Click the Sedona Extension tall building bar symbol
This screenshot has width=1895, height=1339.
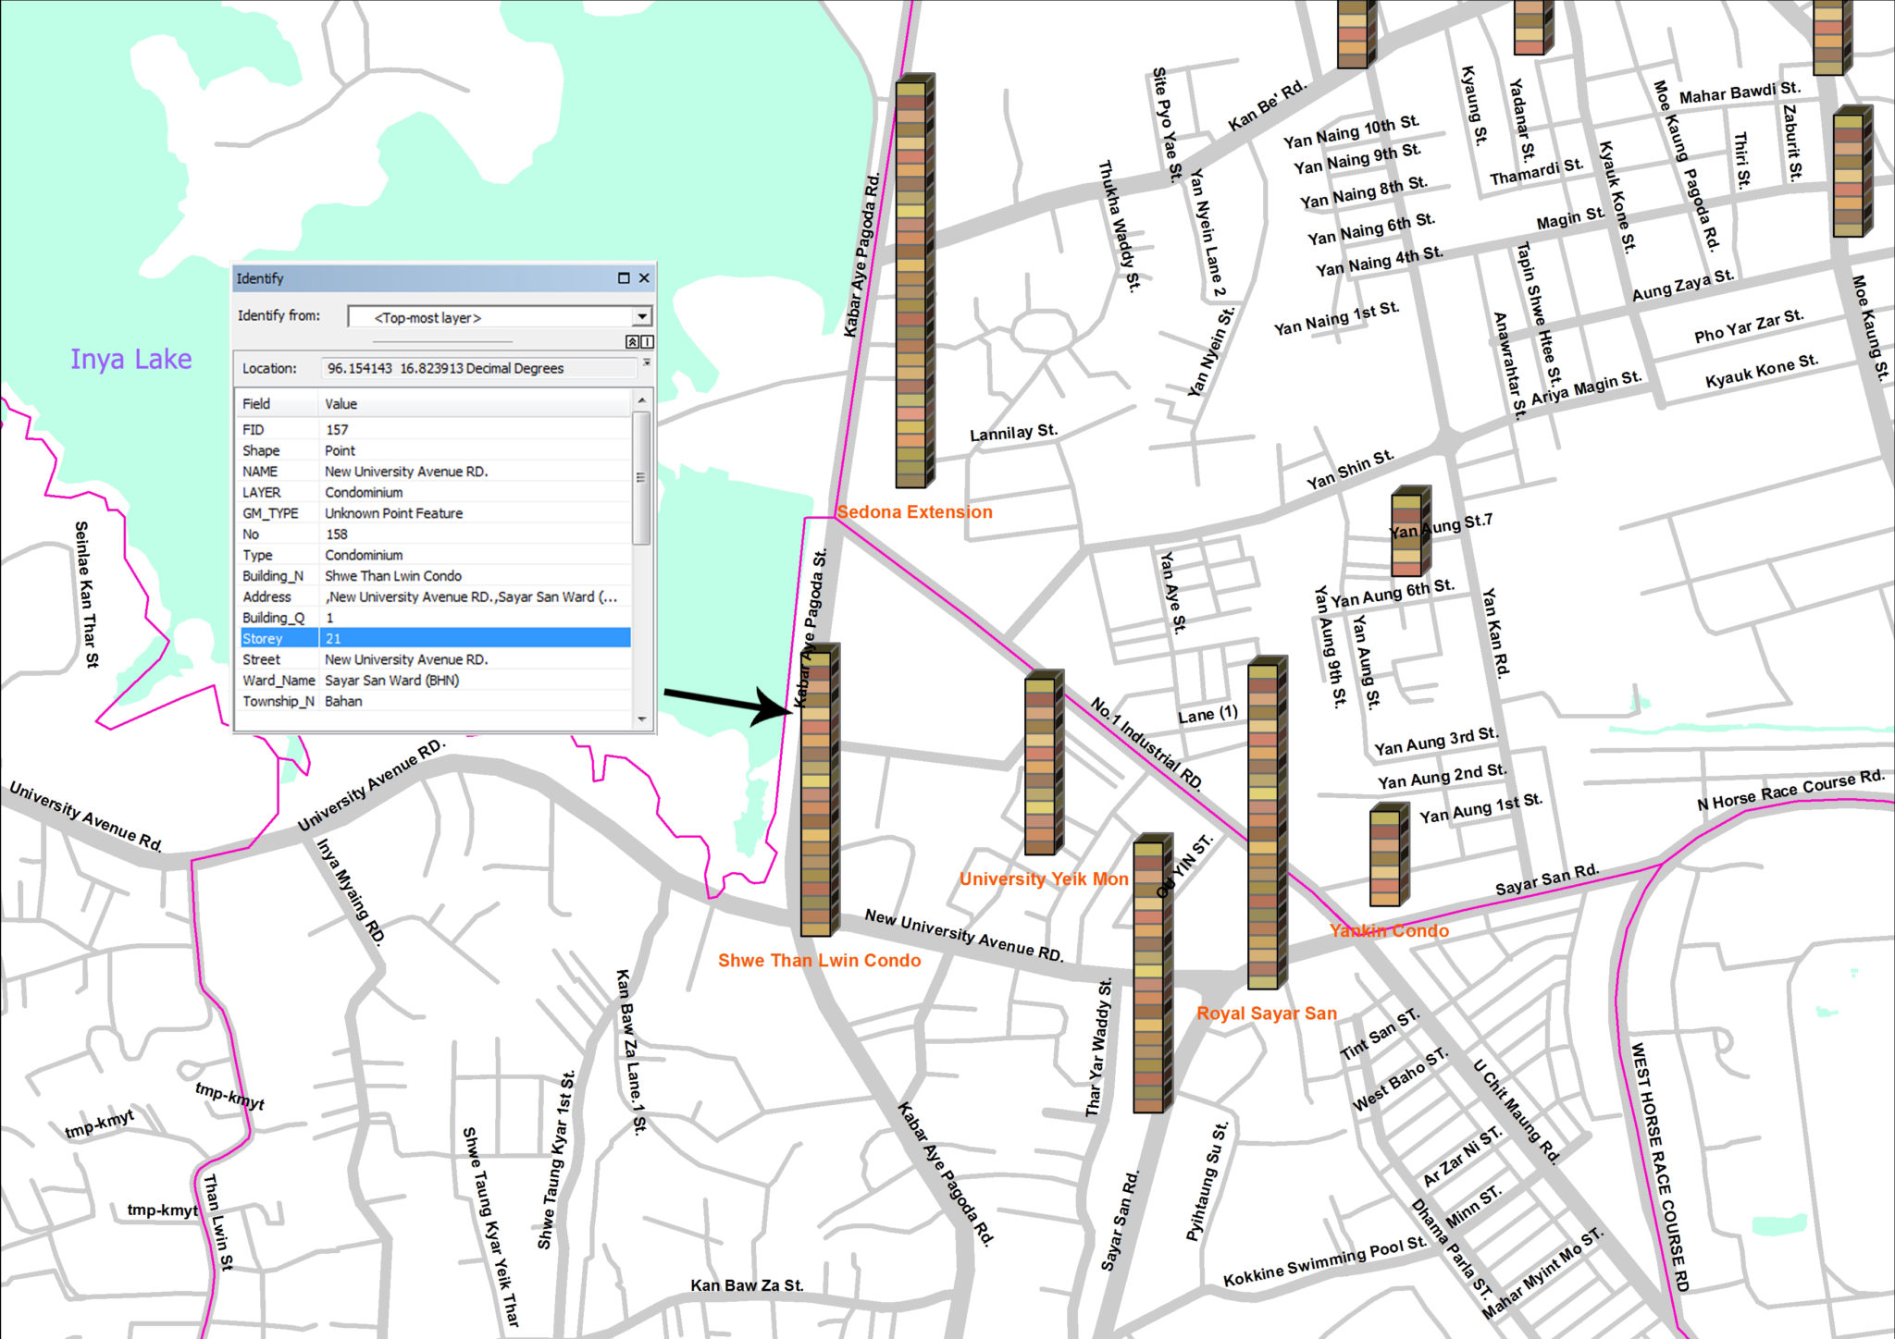(x=914, y=280)
